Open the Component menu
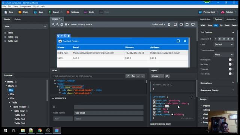Viewport: 240px width, 135px height. coord(25,6)
